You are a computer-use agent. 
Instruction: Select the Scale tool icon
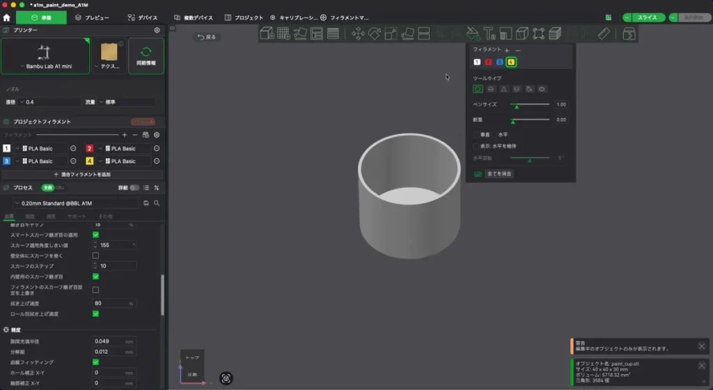[x=391, y=33]
